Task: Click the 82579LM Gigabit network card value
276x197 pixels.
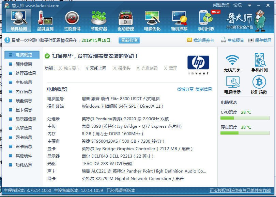Action: (133, 179)
